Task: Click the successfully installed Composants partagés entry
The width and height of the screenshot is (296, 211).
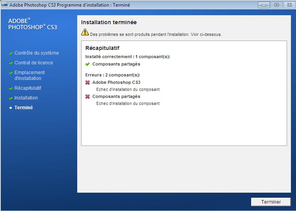Action: click(x=116, y=64)
